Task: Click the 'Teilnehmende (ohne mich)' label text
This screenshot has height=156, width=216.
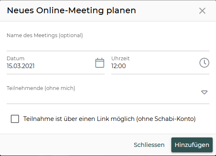Action: 41,88
